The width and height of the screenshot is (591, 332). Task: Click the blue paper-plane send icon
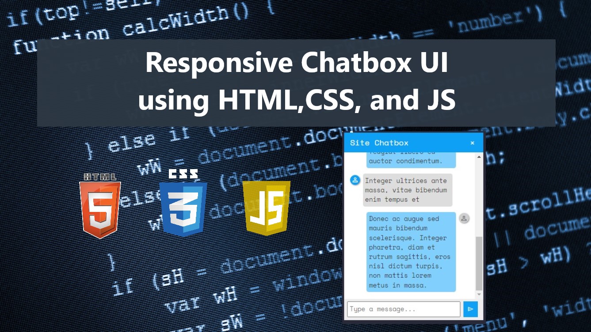[470, 309]
